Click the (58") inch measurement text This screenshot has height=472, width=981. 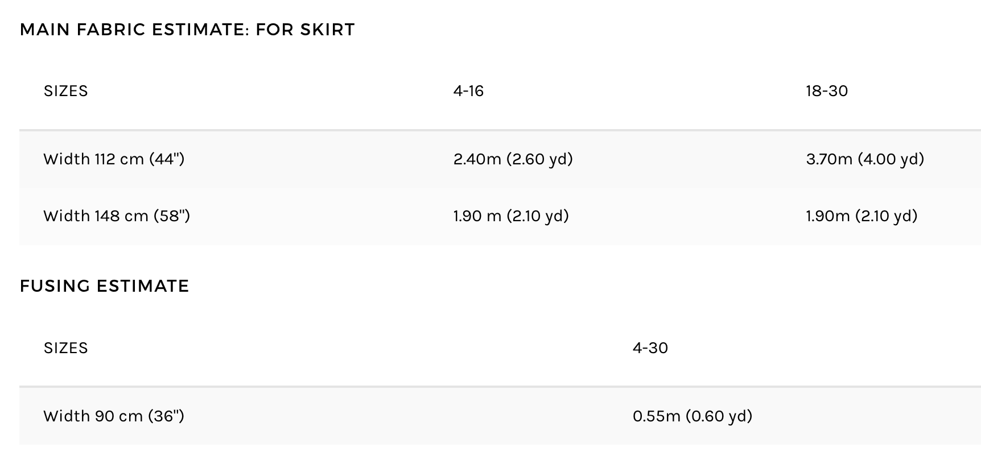tap(172, 216)
